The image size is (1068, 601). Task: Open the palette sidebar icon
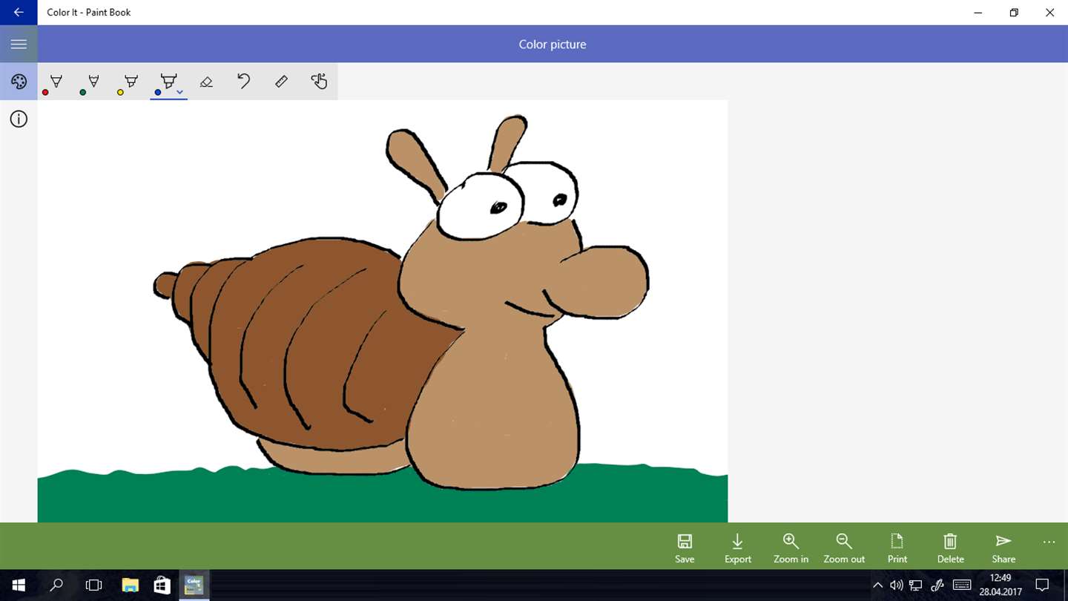click(x=19, y=82)
